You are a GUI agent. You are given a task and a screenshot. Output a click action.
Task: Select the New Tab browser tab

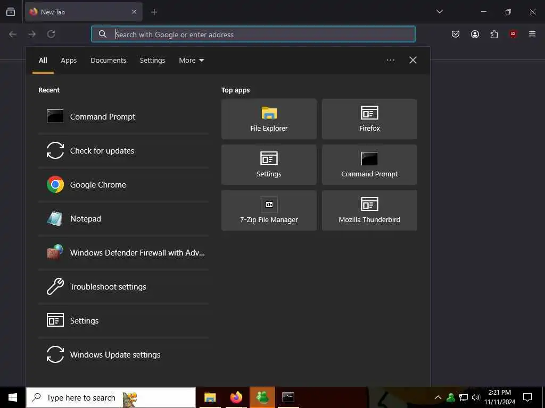pyautogui.click(x=84, y=12)
